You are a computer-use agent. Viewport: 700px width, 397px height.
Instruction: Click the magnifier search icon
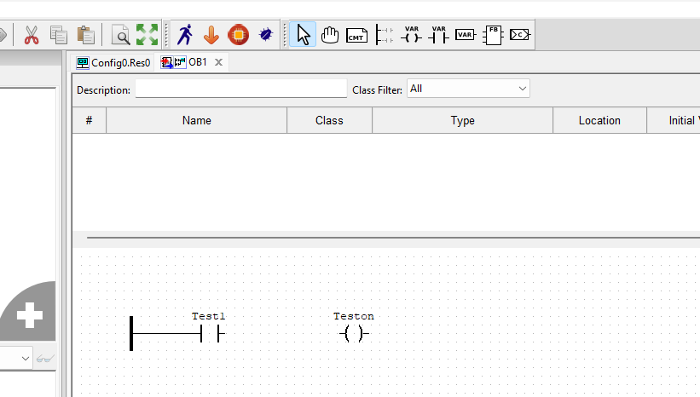pos(122,35)
